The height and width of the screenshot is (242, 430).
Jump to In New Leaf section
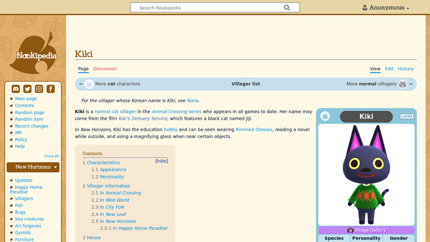[113, 214]
